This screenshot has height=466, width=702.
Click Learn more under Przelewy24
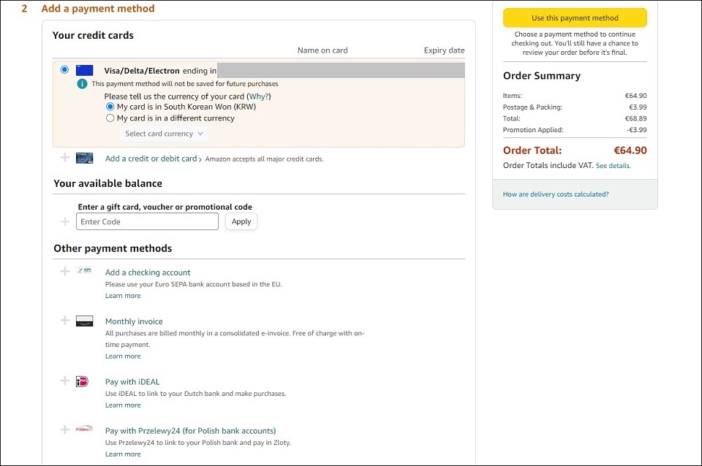pos(123,454)
